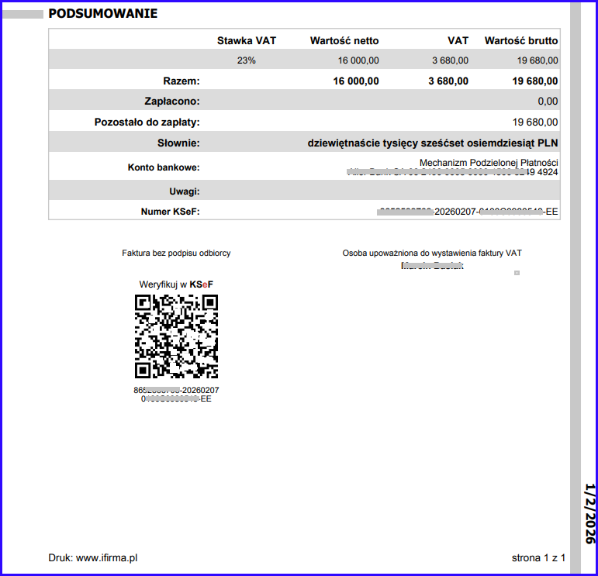Click 'Faktura bez podpisu odbiorcy' text

tap(176, 253)
